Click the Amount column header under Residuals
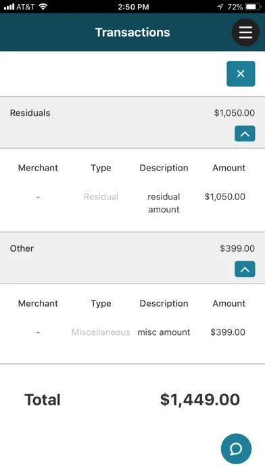Screen dimensions: 265x471 pos(229,168)
